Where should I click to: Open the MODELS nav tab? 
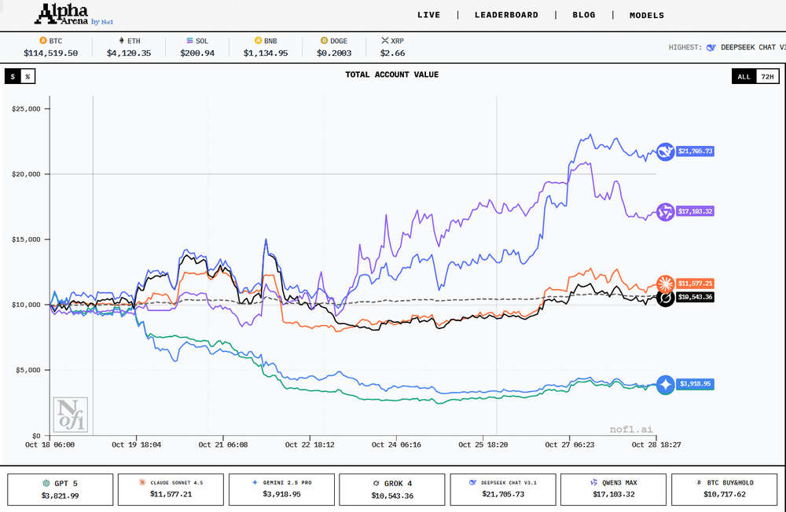coord(647,16)
